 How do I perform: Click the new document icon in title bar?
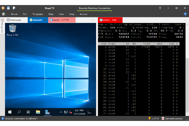[14, 8]
